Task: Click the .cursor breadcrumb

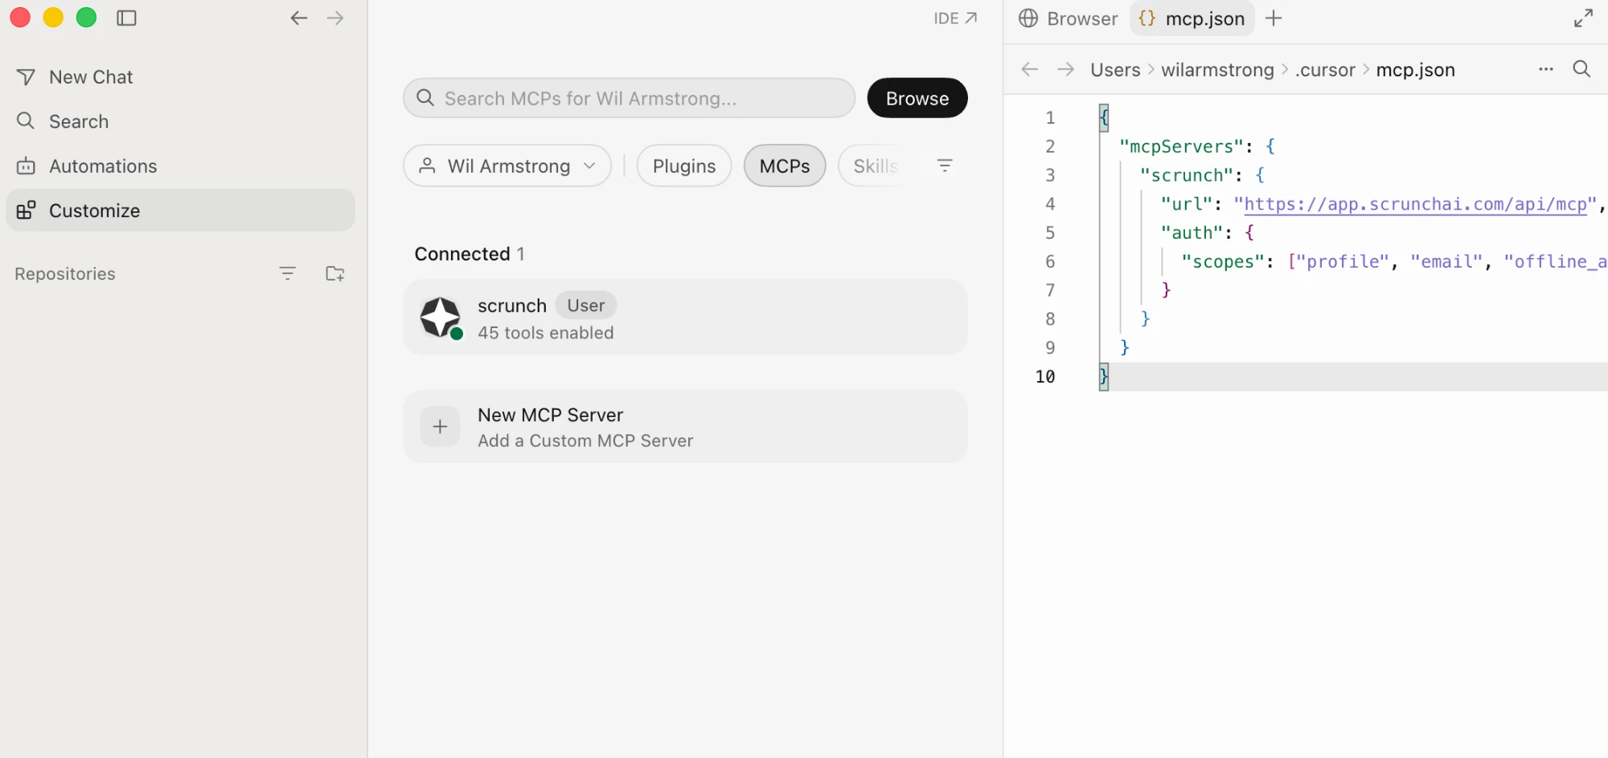Action: point(1325,70)
